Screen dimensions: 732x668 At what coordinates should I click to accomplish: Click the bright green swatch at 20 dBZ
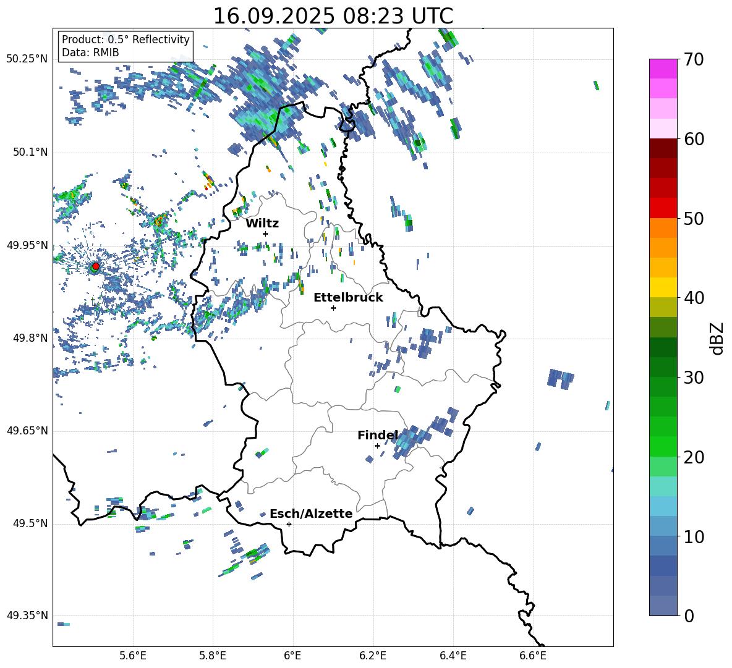tap(663, 446)
